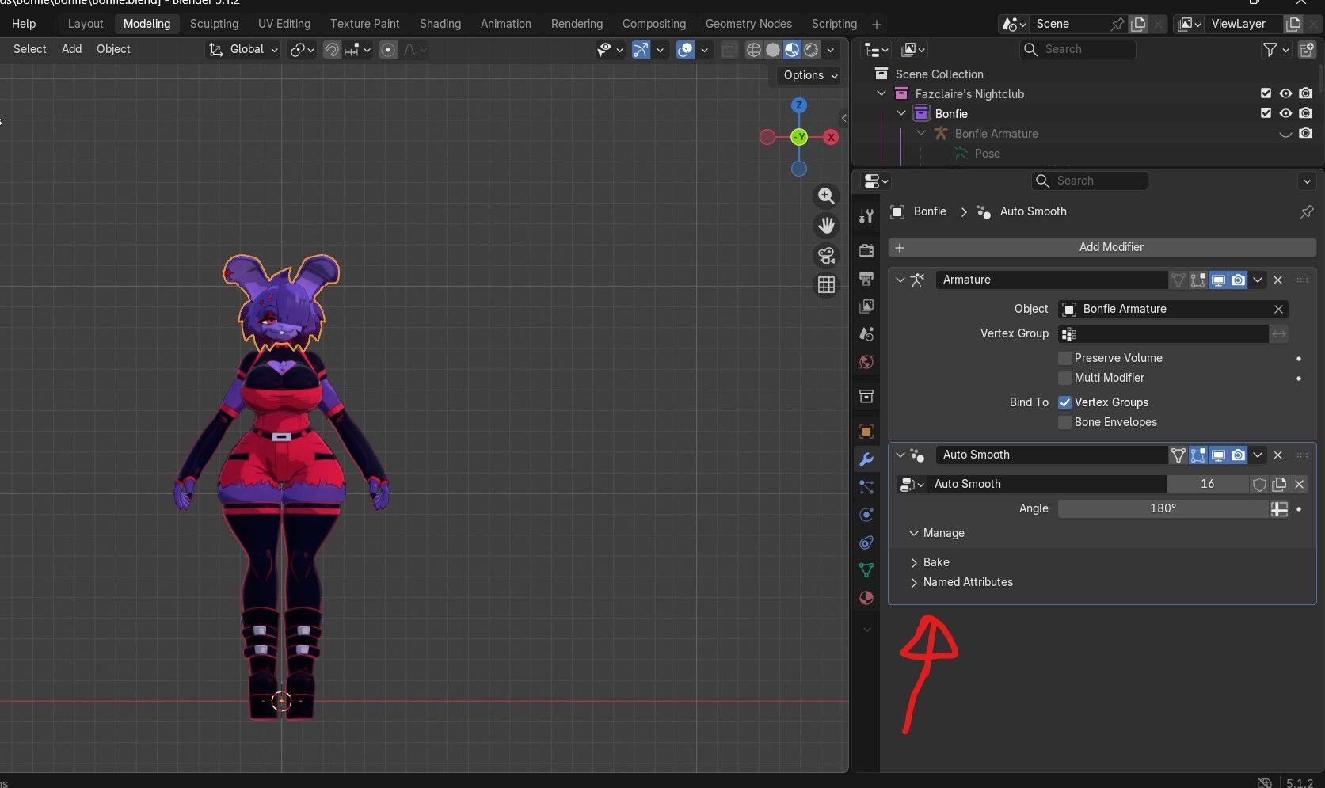Collapse the Bonfie collection
The image size is (1325, 788).
tap(901, 113)
